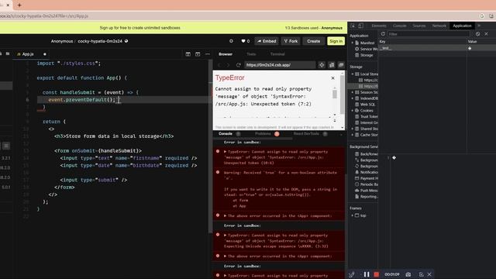
Task: Click middle icon right of preview URL
Action: tap(332, 65)
